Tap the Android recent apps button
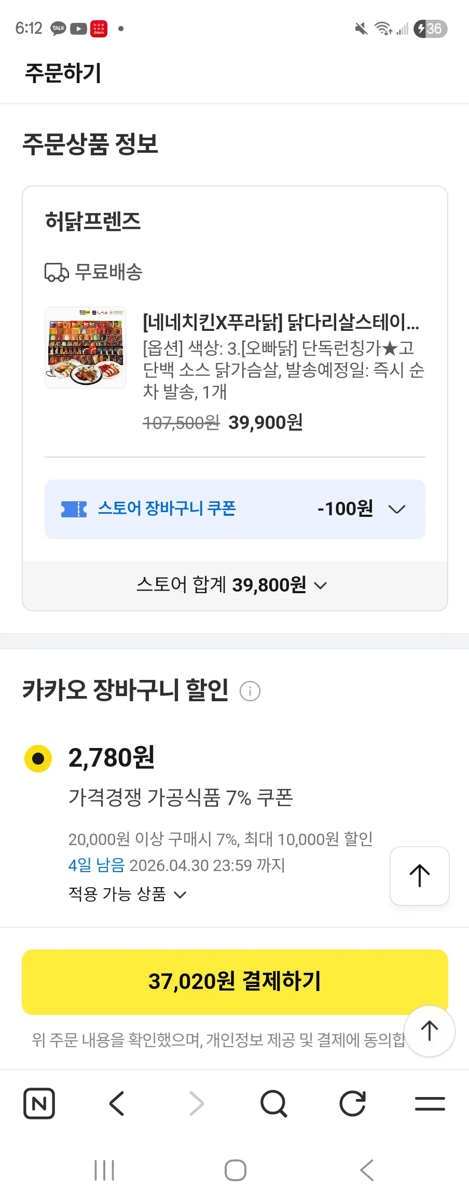Screen dimensions: 469x1203 [x=104, y=1170]
